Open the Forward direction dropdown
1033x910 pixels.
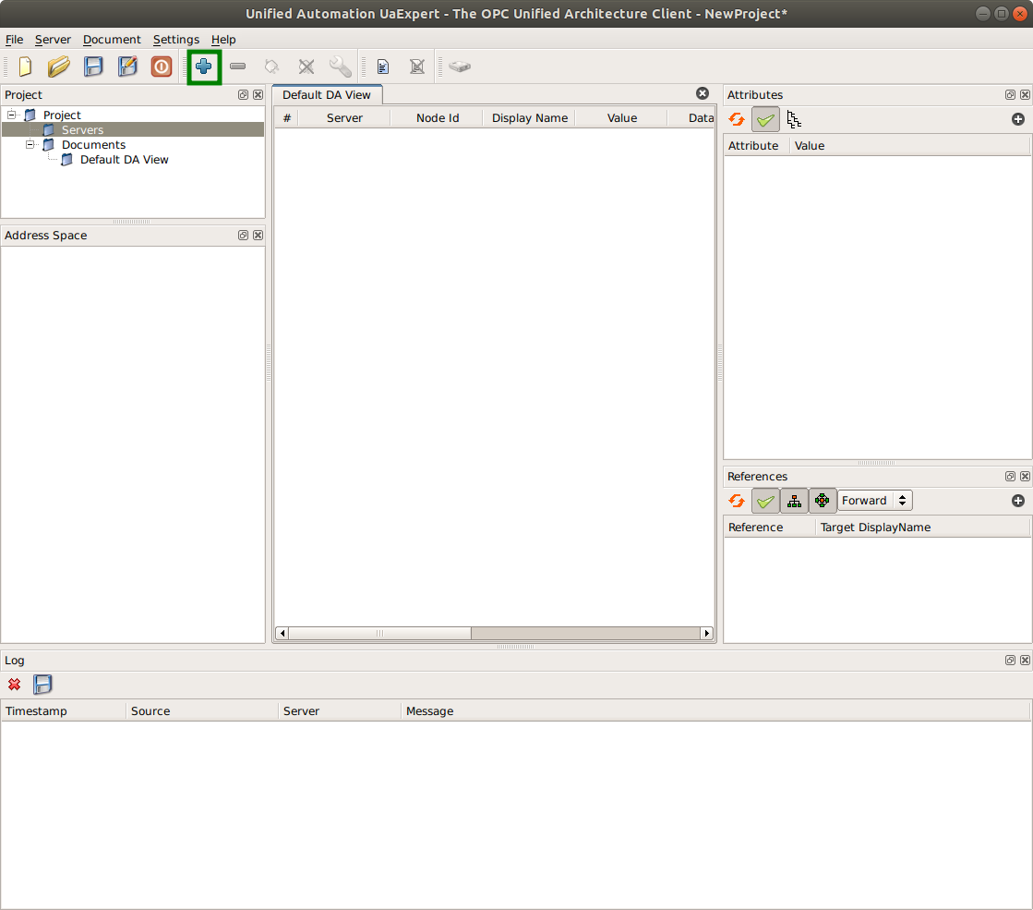click(x=875, y=501)
